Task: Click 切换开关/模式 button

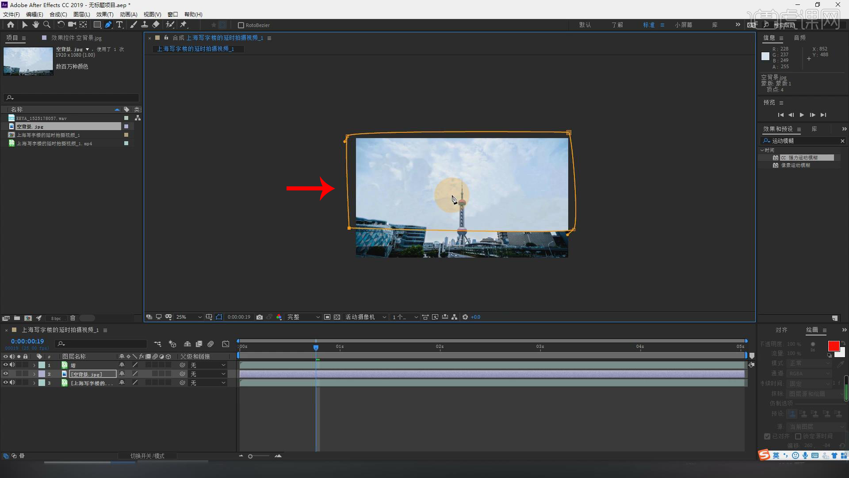Action: (147, 456)
